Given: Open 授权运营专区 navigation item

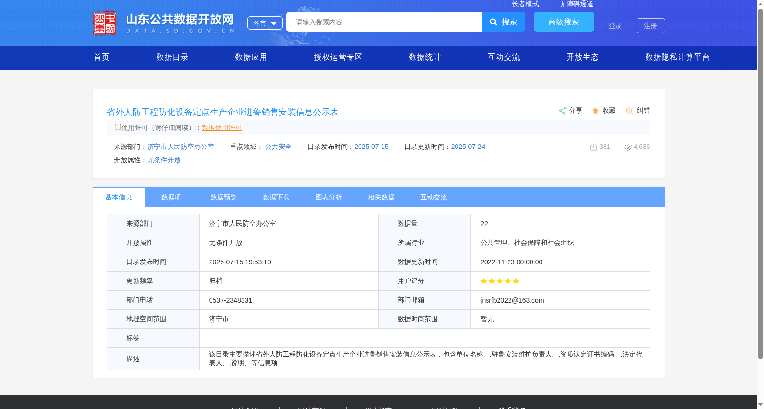Looking at the screenshot, I should coord(338,57).
